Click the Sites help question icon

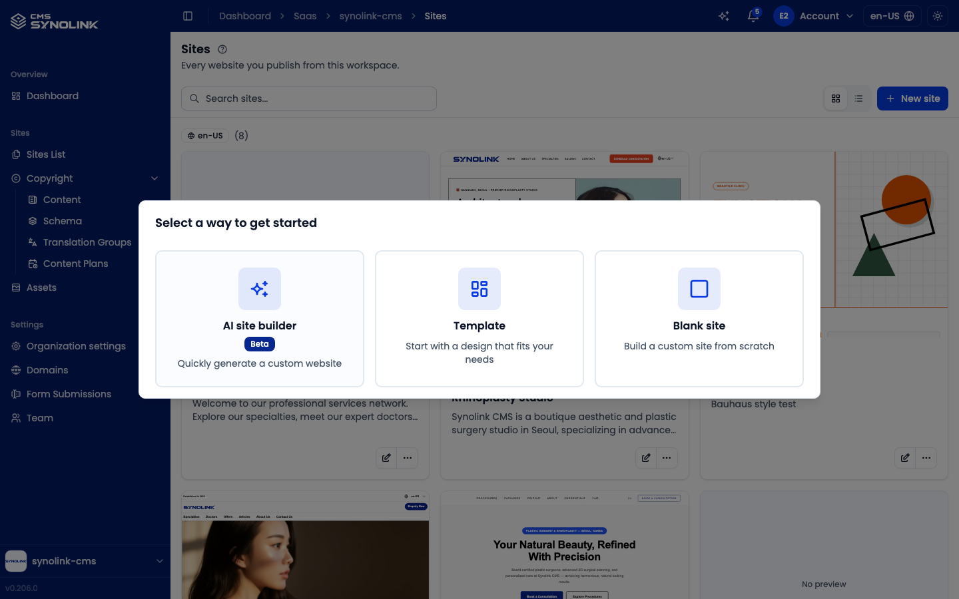coord(222,49)
